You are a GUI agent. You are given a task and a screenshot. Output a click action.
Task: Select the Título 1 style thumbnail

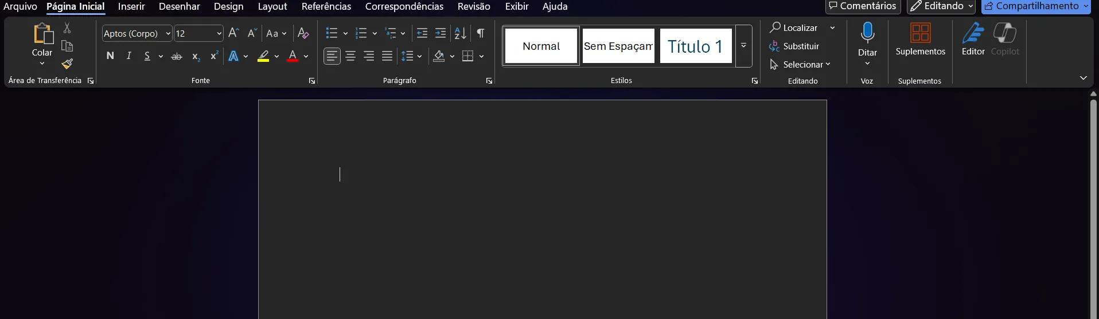click(695, 46)
